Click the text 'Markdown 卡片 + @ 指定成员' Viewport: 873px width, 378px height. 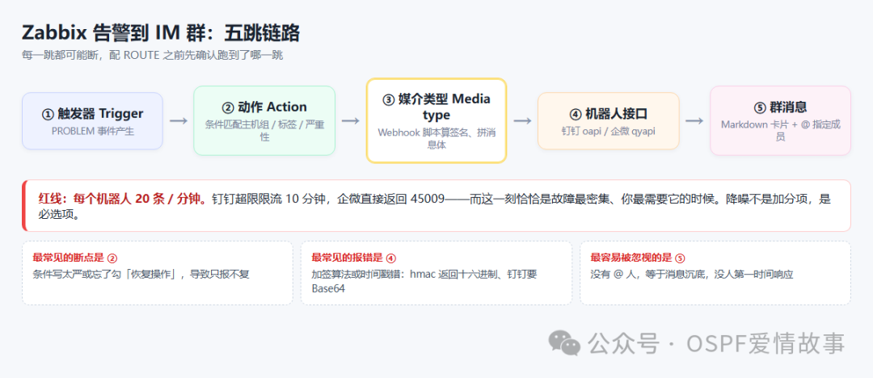coord(781,130)
